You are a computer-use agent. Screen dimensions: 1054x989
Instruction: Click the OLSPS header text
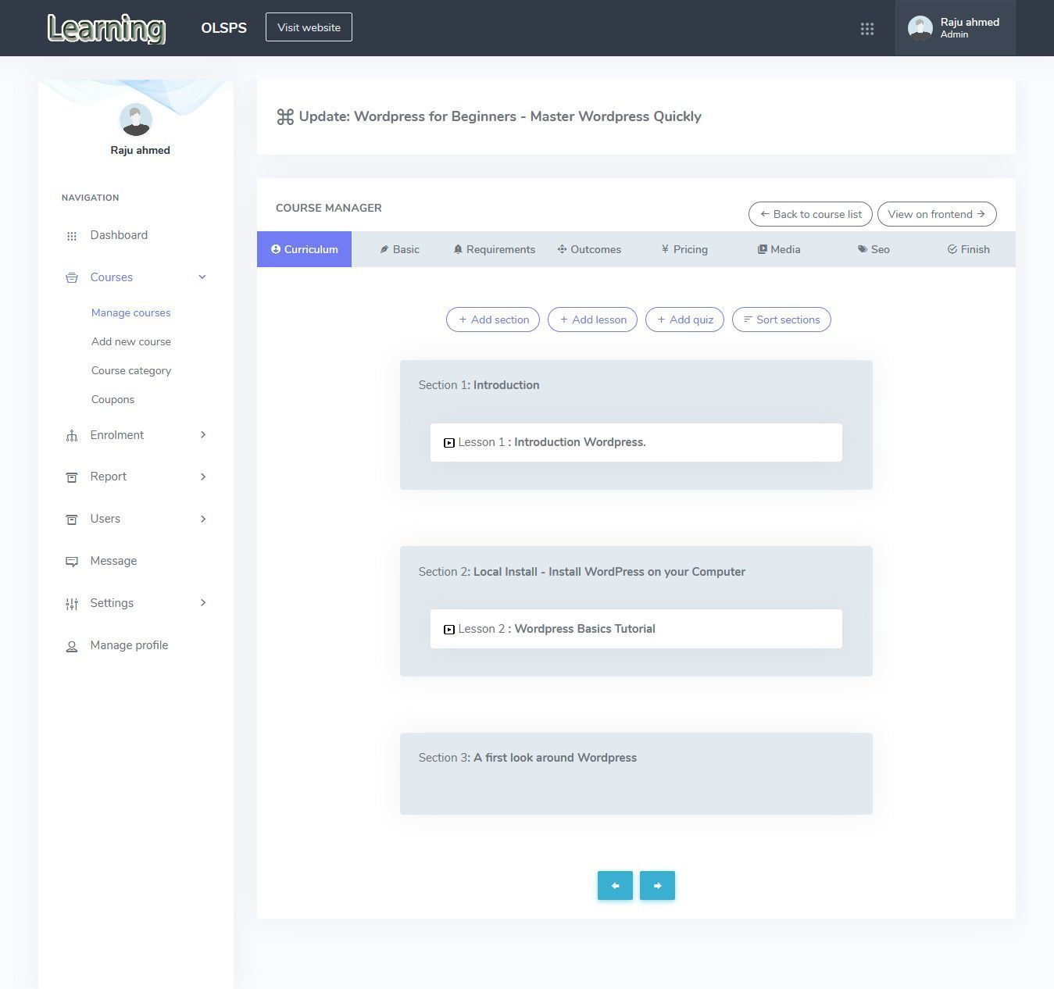click(223, 28)
